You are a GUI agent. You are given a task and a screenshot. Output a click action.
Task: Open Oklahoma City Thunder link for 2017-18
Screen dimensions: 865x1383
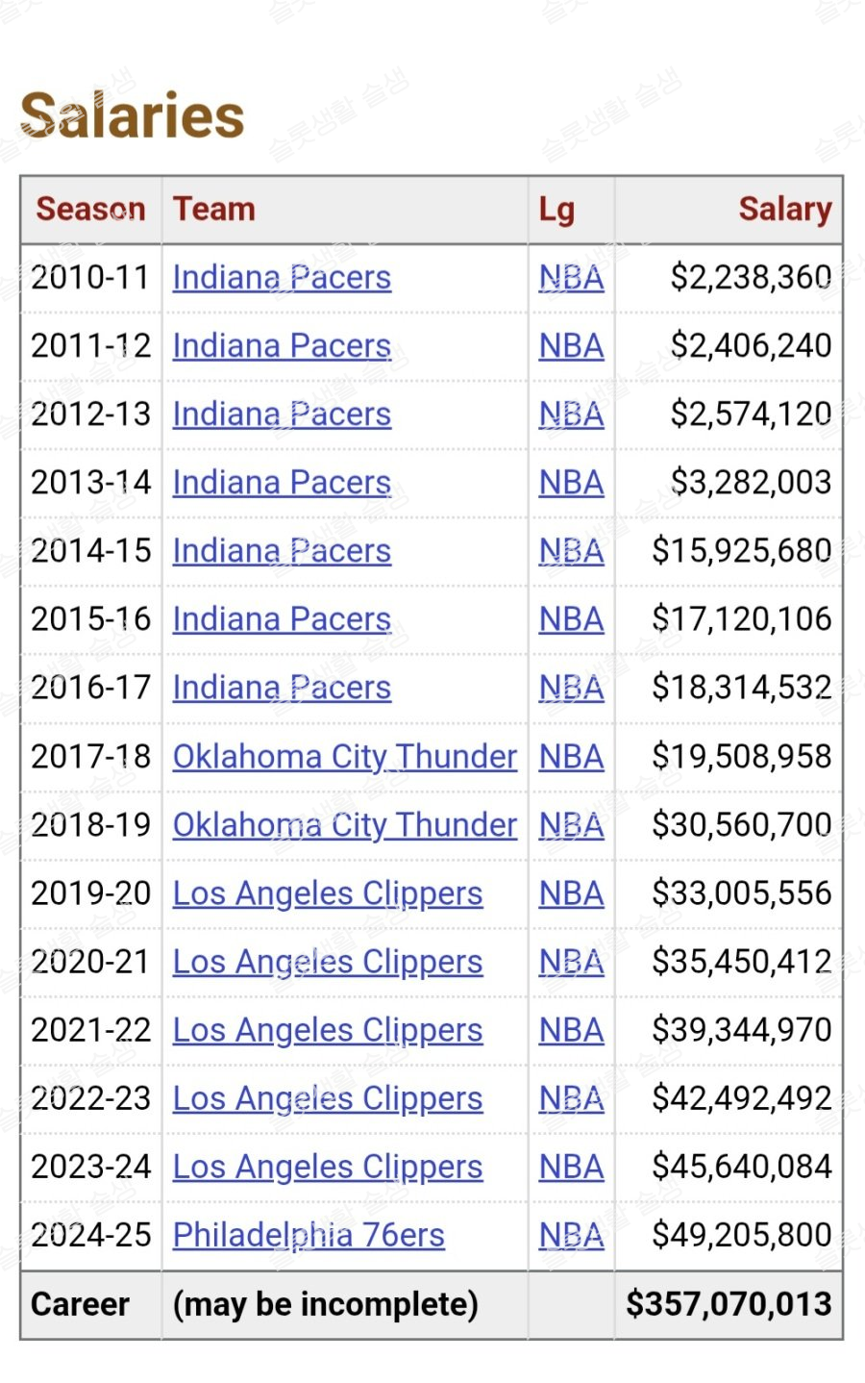click(x=344, y=757)
